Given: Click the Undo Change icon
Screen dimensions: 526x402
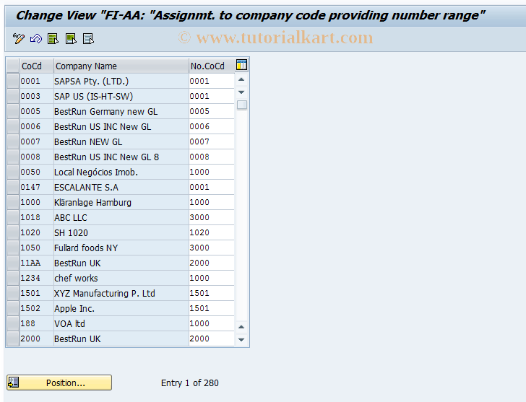Looking at the screenshot, I should pos(36,38).
